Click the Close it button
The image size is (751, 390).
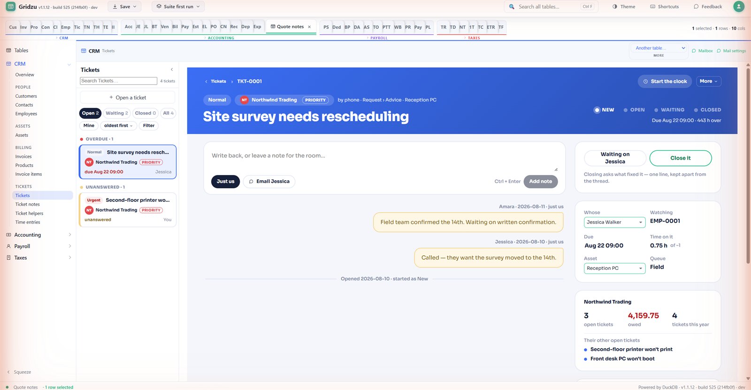(681, 158)
